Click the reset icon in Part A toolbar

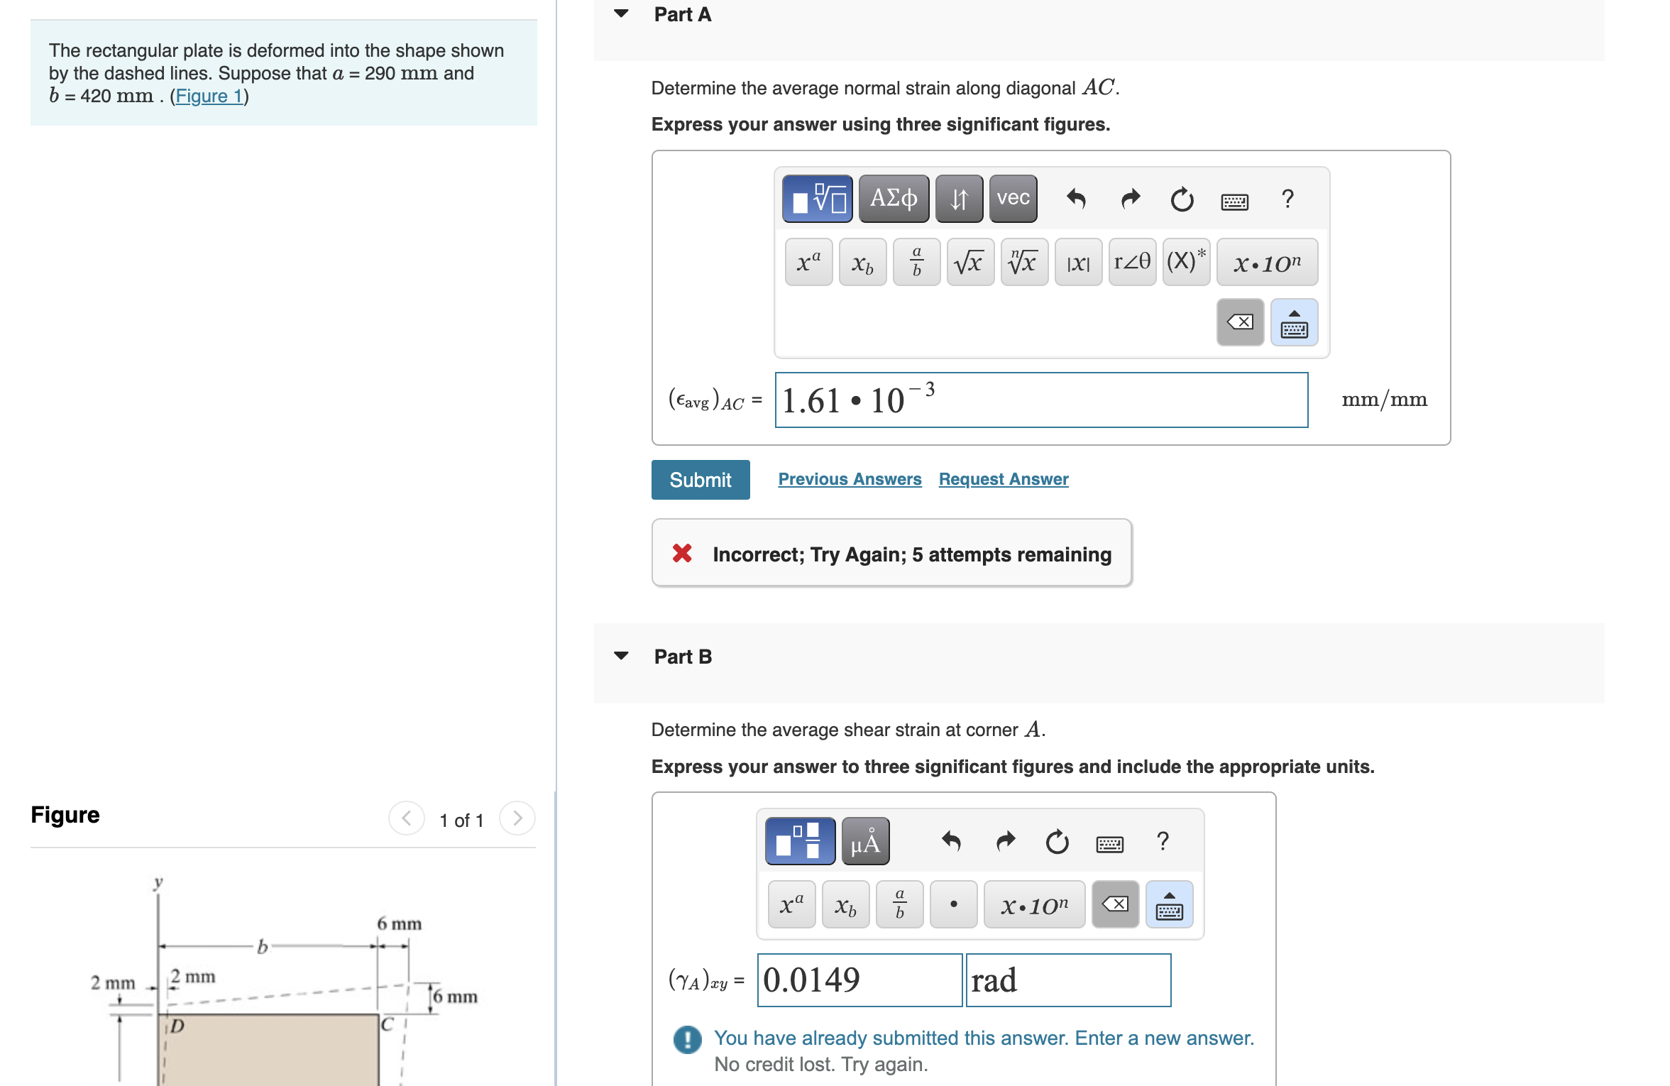(x=1182, y=199)
